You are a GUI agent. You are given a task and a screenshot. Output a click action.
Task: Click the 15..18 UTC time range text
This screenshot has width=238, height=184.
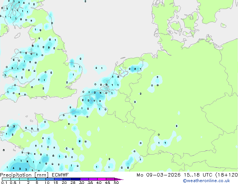click(198, 175)
